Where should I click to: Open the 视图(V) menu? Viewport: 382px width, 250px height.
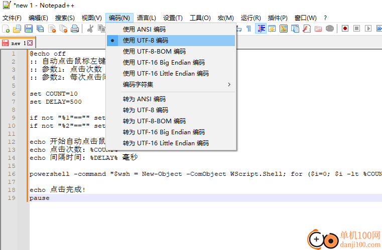coord(91,18)
